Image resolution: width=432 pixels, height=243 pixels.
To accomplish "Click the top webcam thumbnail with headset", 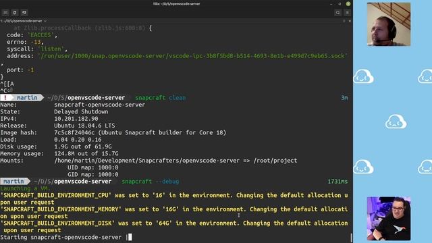I will (389, 24).
